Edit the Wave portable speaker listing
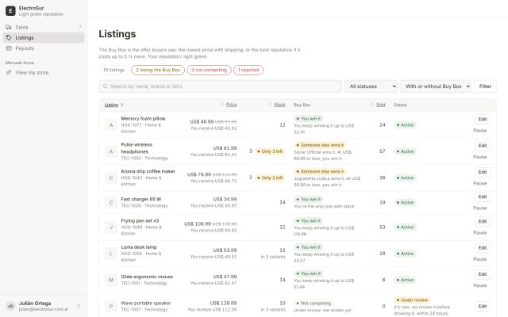Image resolution: width=508 pixels, height=317 pixels. coord(483,307)
